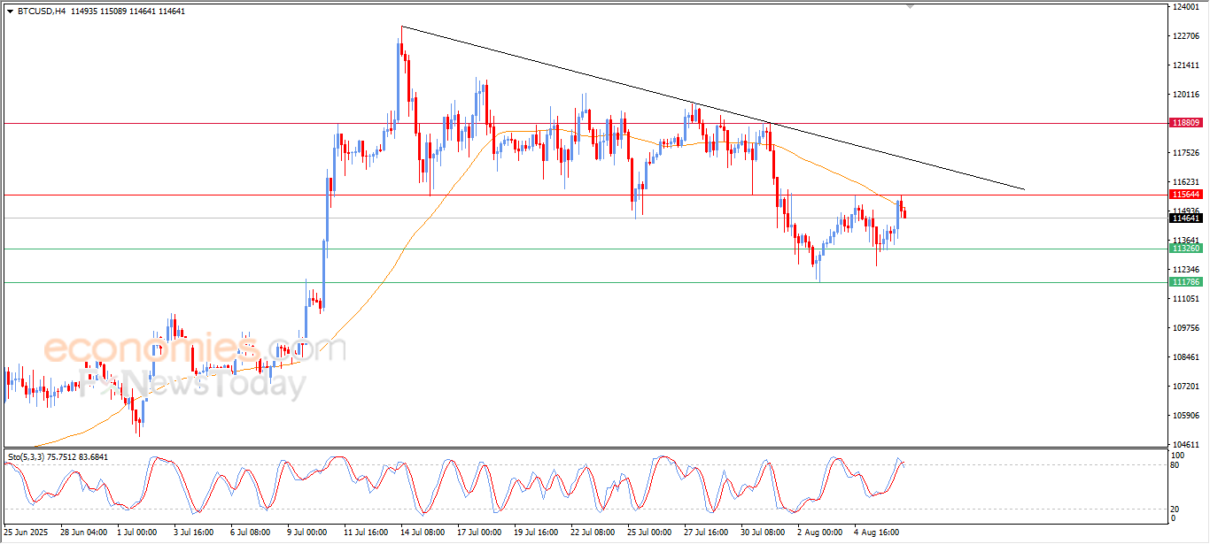Image resolution: width=1210 pixels, height=544 pixels.
Task: Select the green 111786 support price tag
Action: point(1185,282)
